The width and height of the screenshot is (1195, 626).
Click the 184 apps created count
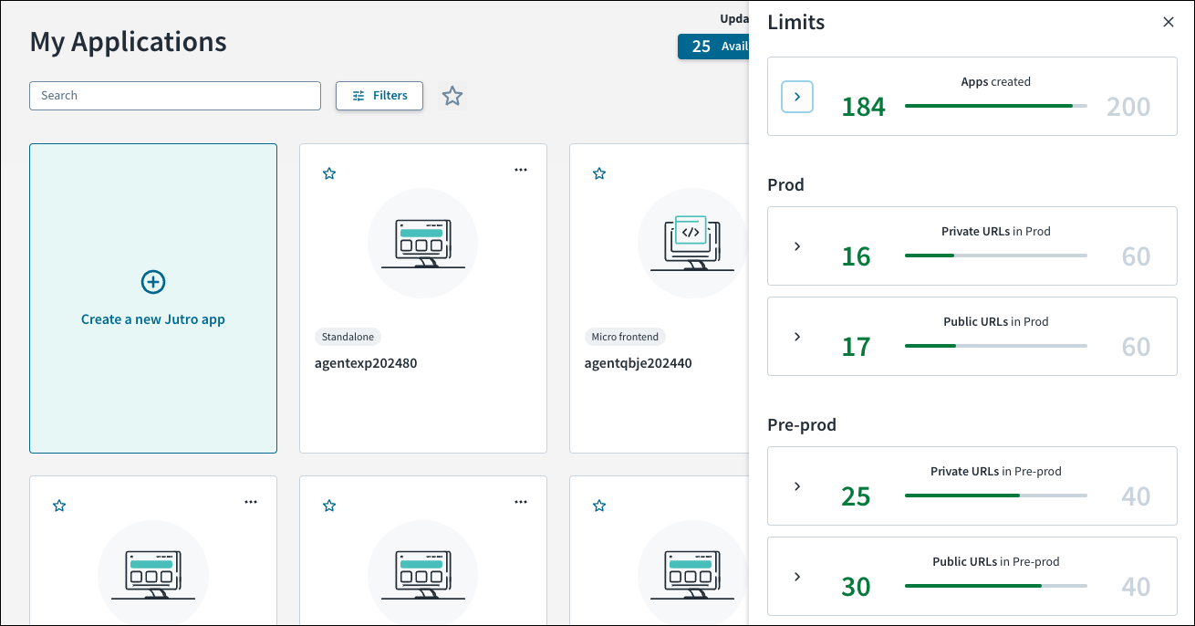point(864,107)
